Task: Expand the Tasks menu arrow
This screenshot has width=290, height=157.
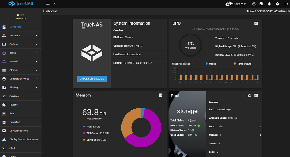Action: 37,53
